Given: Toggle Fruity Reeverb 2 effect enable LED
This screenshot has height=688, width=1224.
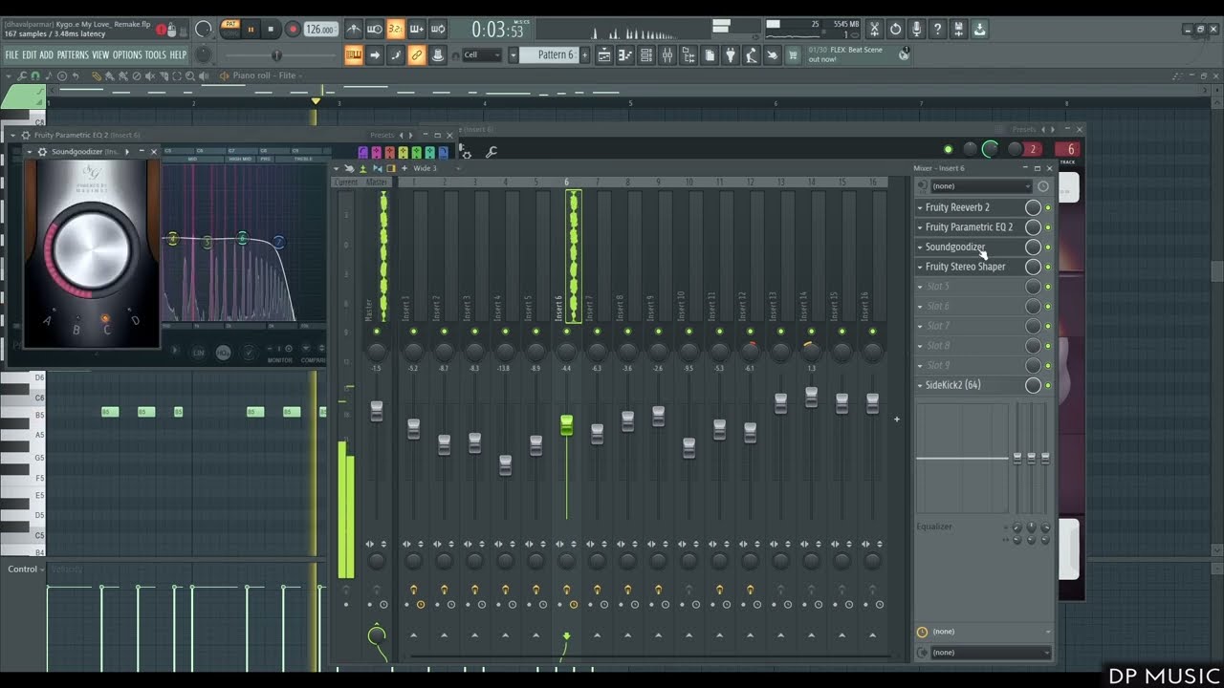Looking at the screenshot, I should click(1048, 207).
